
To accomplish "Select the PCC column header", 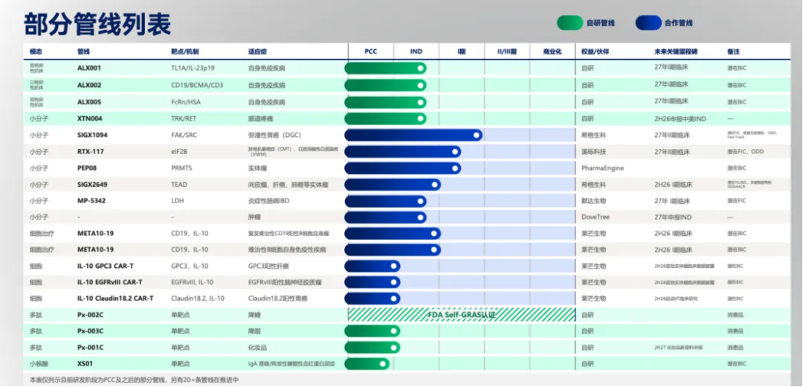I will (371, 52).
